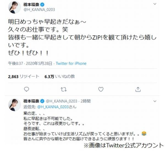
Task: Open the Twitter for iPhone link
Action: tap(71, 63)
